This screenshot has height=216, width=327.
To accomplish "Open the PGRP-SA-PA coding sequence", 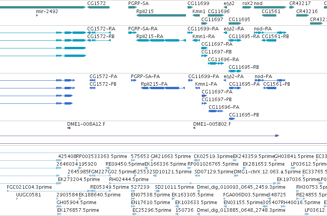I will coord(134,80).
